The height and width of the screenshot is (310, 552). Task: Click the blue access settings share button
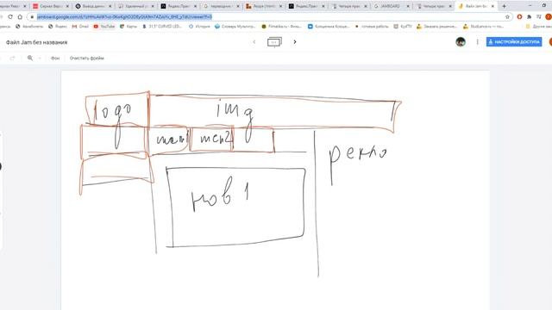(514, 42)
